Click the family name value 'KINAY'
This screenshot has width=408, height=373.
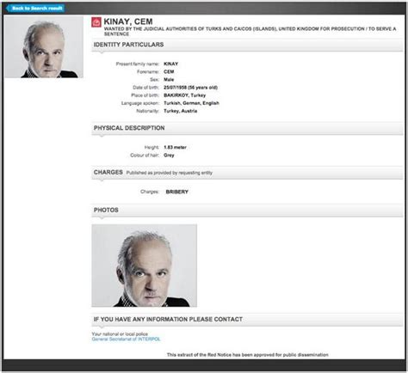click(171, 64)
